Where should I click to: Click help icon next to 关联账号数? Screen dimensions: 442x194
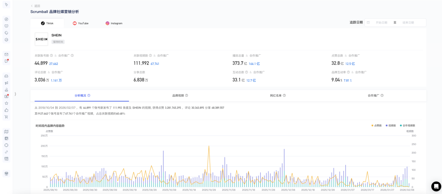tap(51, 56)
